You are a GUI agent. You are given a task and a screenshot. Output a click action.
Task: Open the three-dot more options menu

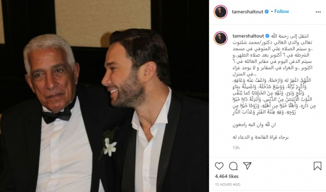click(x=318, y=12)
